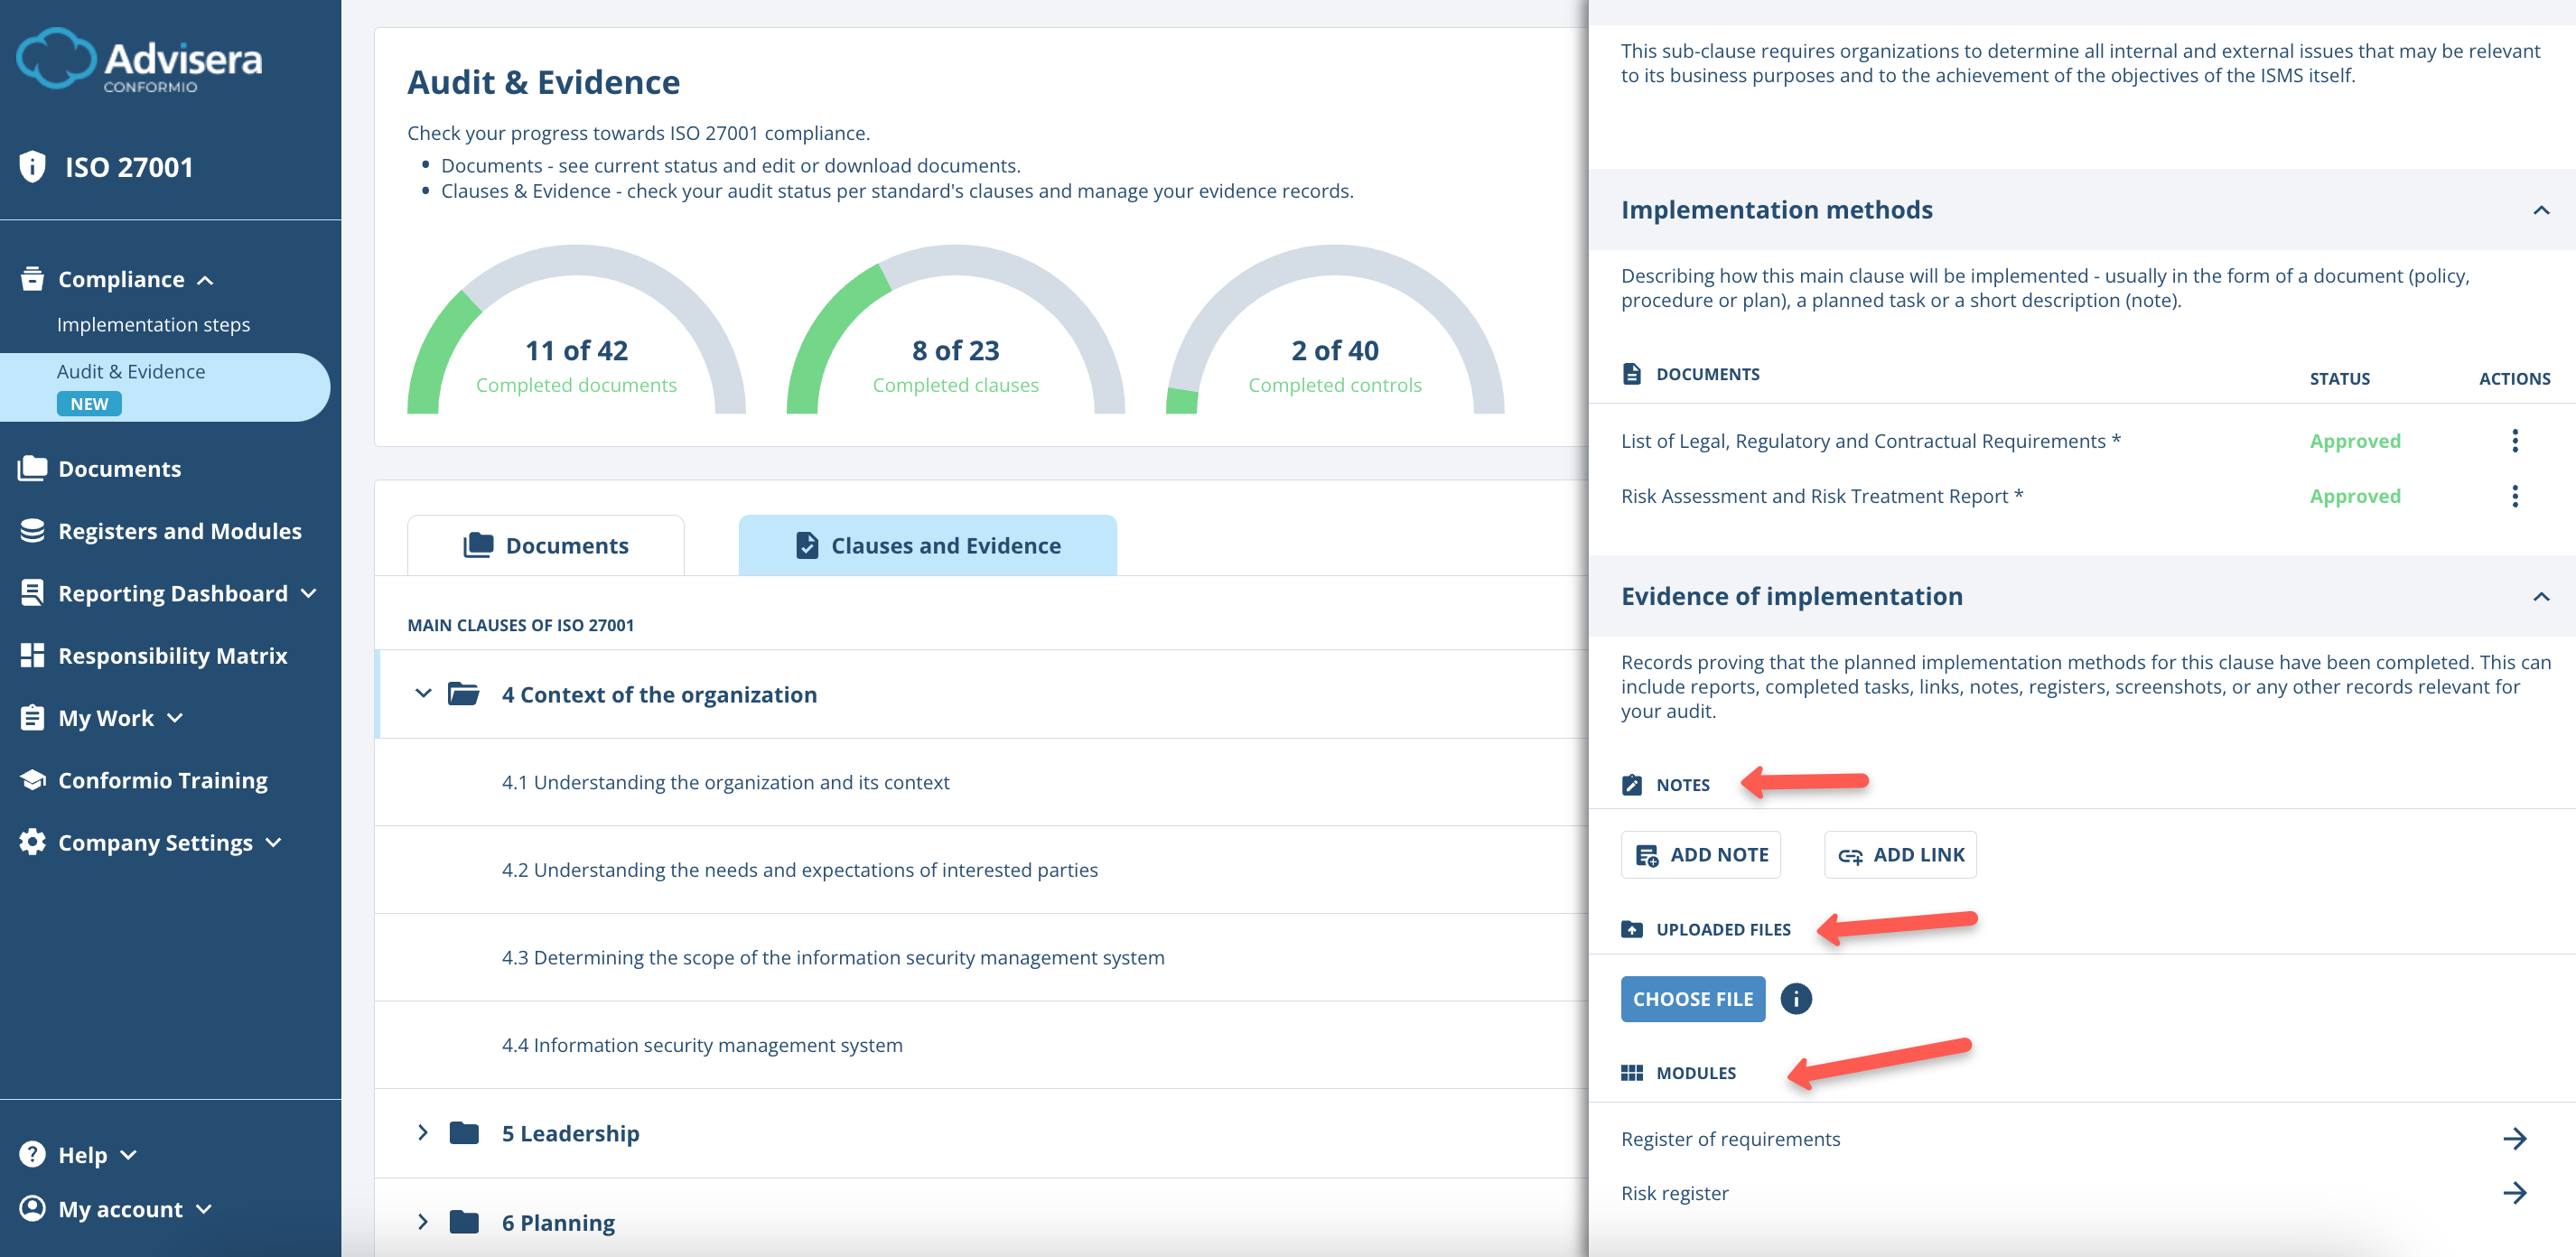This screenshot has width=2576, height=1257.
Task: Click the Uploaded Files icon
Action: tap(1632, 928)
